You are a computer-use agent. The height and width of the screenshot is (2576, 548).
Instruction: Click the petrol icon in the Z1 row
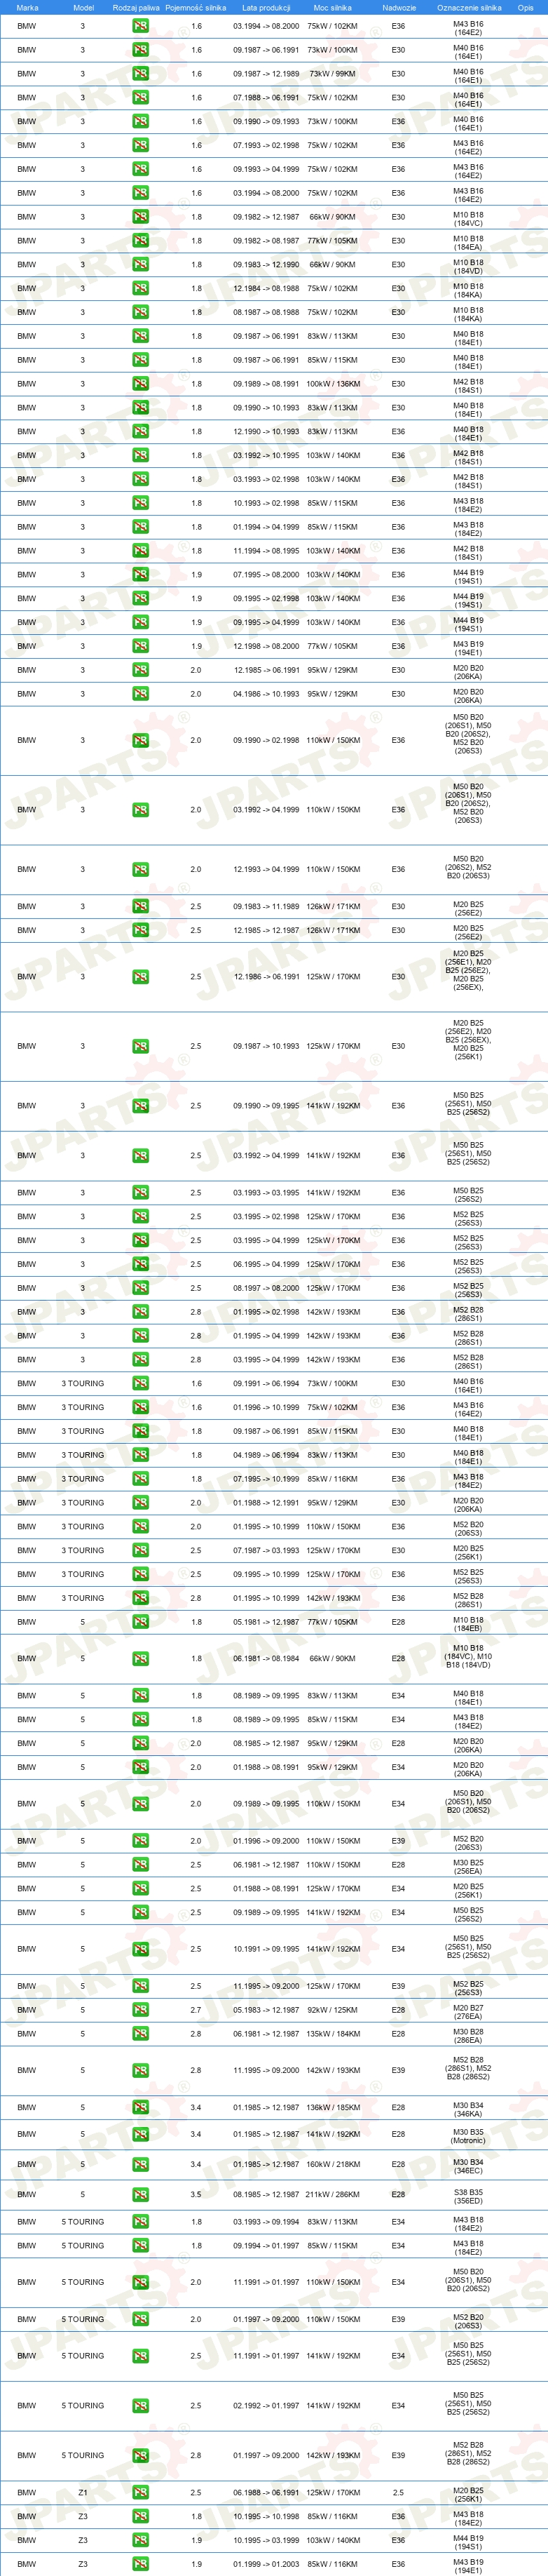(141, 2492)
